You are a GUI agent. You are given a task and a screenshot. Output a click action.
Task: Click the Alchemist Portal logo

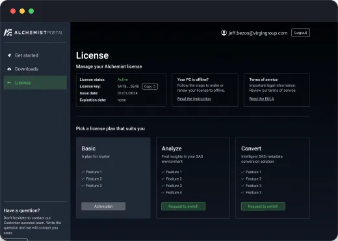tap(33, 33)
